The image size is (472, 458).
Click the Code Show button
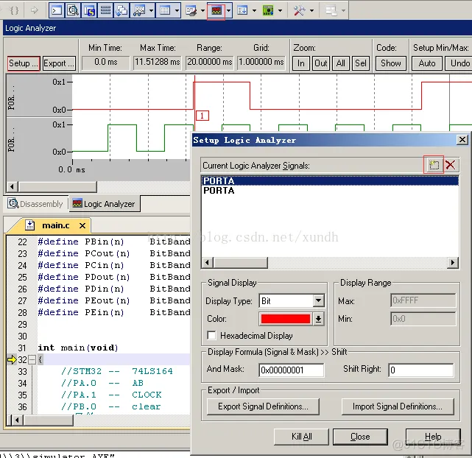tap(391, 63)
